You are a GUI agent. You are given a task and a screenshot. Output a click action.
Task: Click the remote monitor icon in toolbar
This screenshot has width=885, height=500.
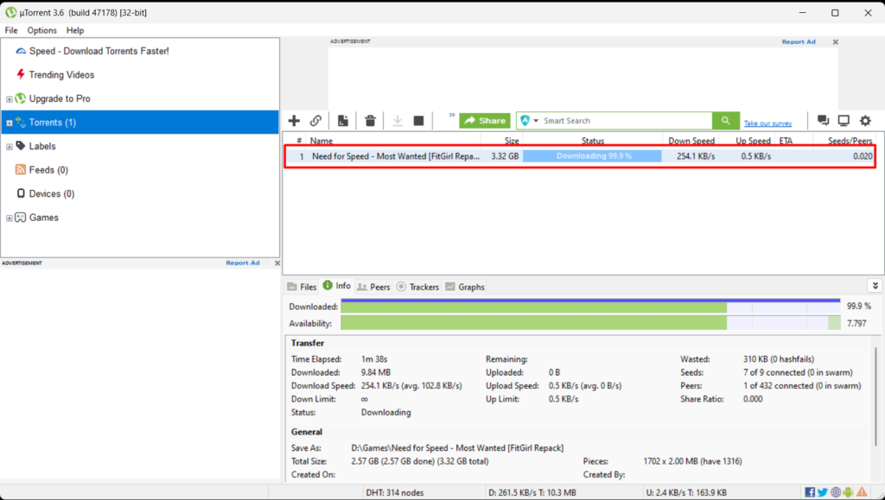coord(844,121)
